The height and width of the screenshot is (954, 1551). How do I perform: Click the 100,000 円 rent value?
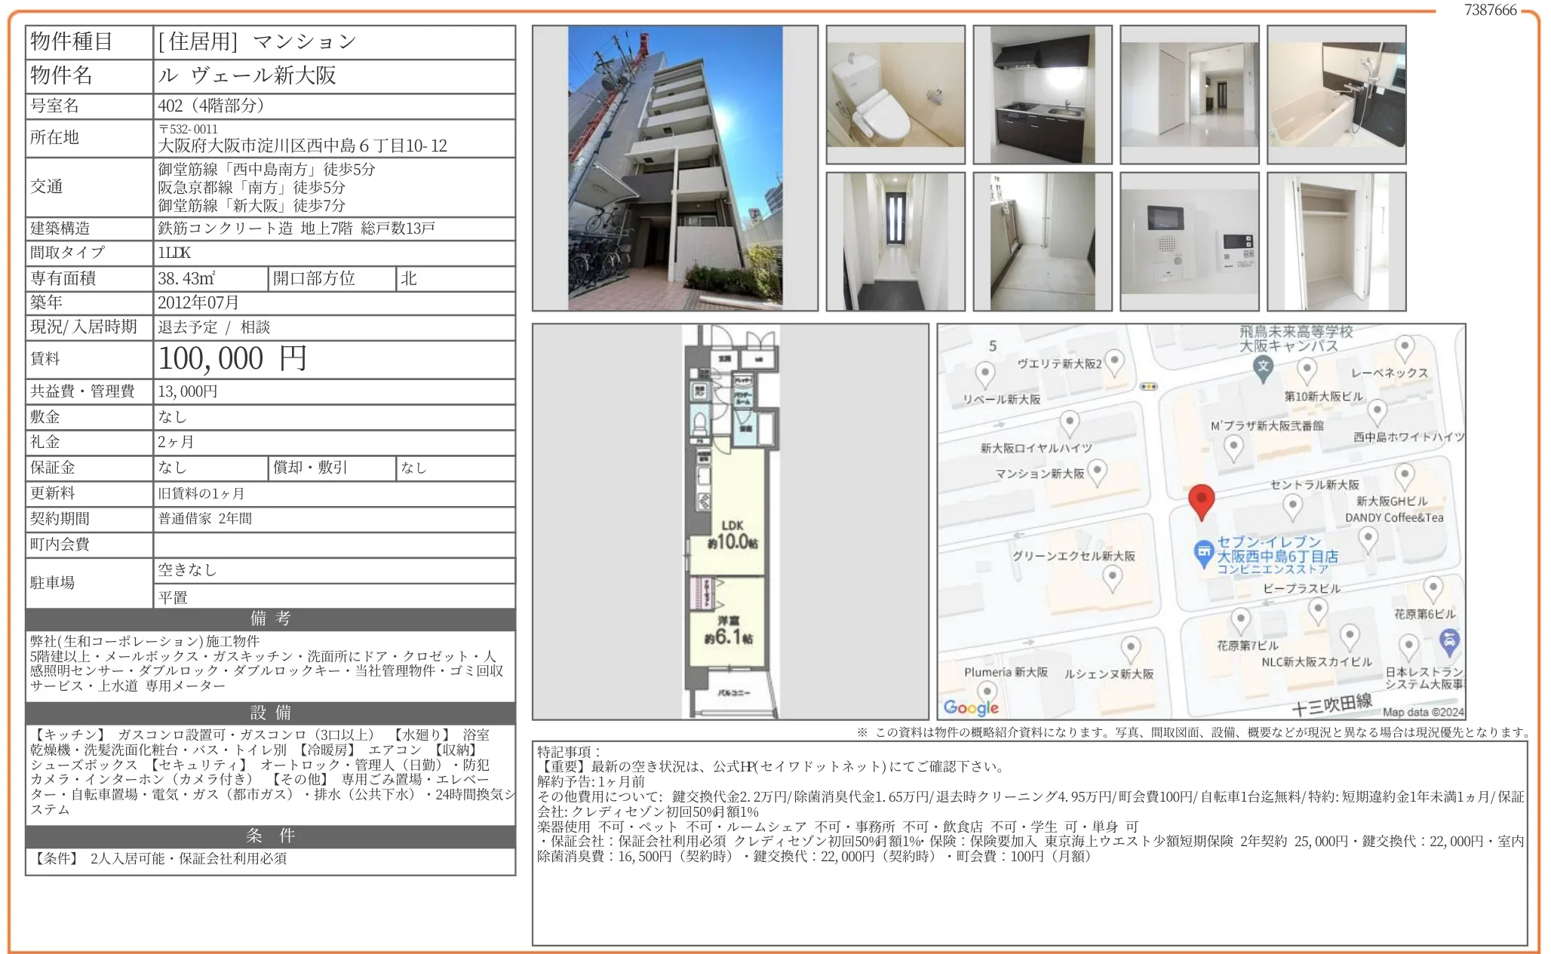pos(232,359)
